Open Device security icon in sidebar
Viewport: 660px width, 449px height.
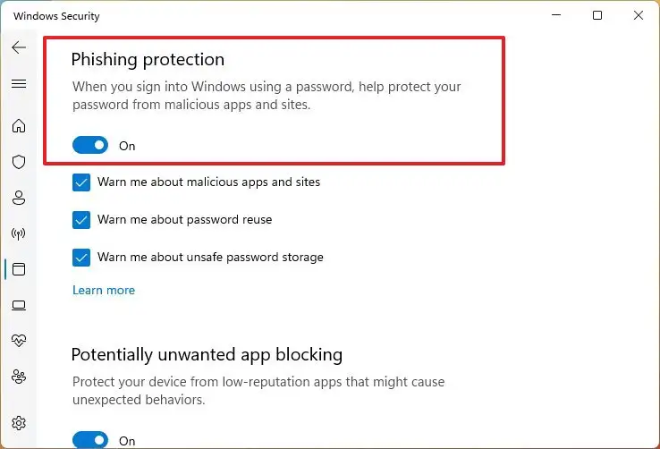pyautogui.click(x=18, y=305)
